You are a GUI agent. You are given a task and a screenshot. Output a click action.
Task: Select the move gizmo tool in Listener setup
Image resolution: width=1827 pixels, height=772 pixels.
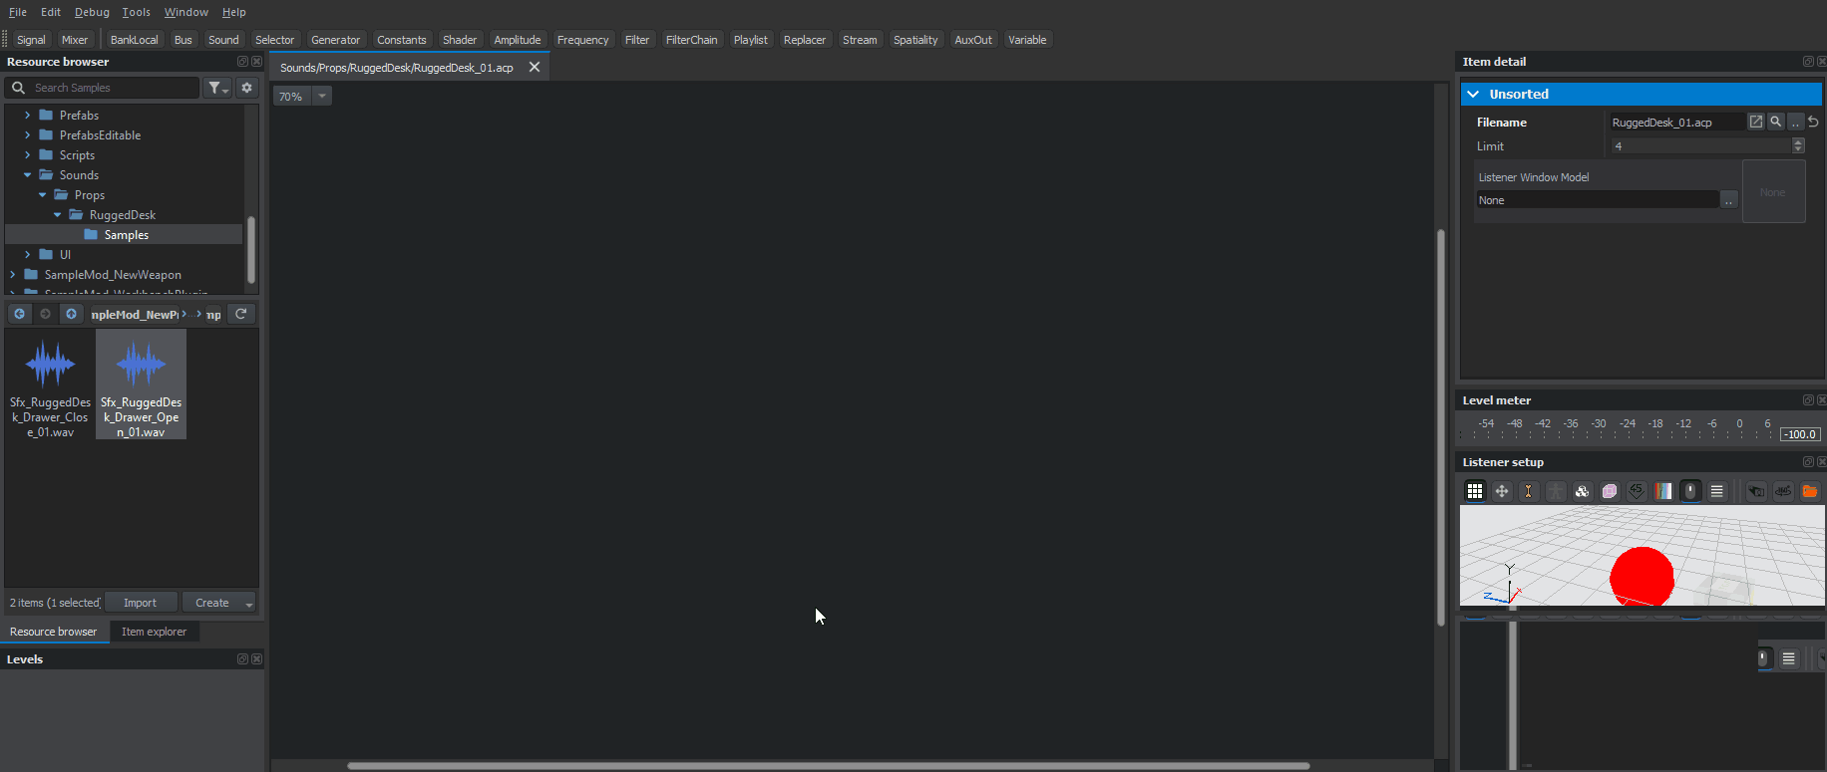(x=1502, y=491)
